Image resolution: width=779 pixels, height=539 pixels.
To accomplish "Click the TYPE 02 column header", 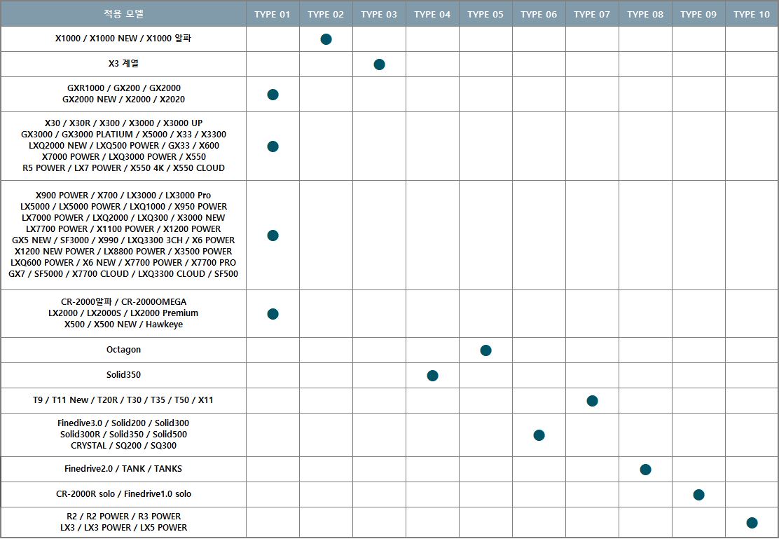I will [x=326, y=14].
